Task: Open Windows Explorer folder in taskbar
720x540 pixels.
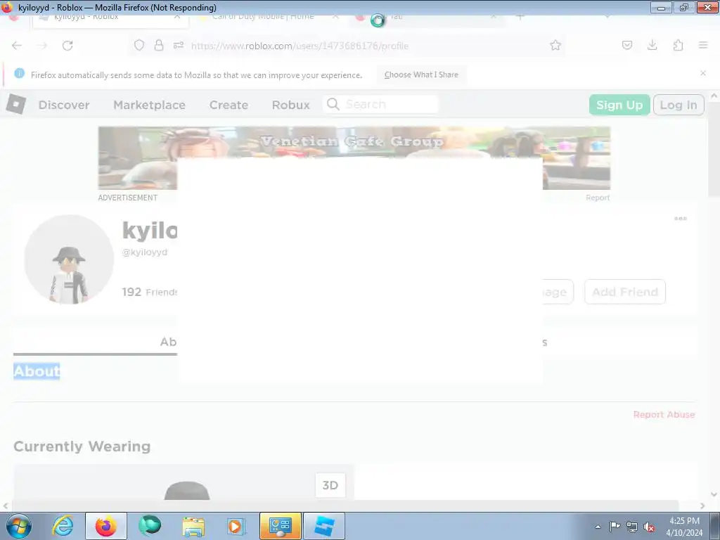Action: coord(193,526)
